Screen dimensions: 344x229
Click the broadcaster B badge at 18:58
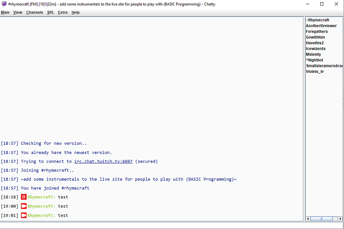pyautogui.click(x=24, y=197)
